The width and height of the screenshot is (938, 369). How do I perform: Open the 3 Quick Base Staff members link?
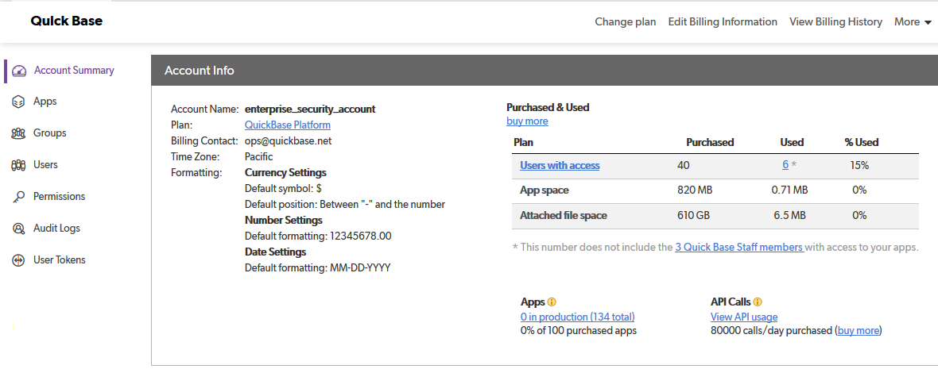pyautogui.click(x=738, y=248)
